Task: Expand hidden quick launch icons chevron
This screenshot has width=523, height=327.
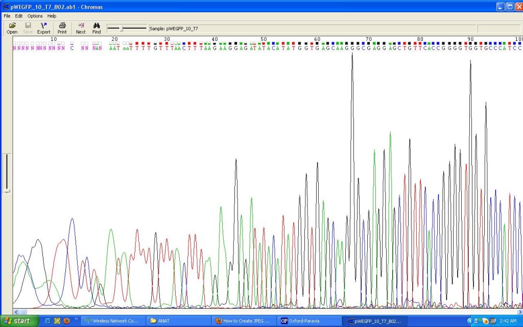Action: (x=76, y=321)
